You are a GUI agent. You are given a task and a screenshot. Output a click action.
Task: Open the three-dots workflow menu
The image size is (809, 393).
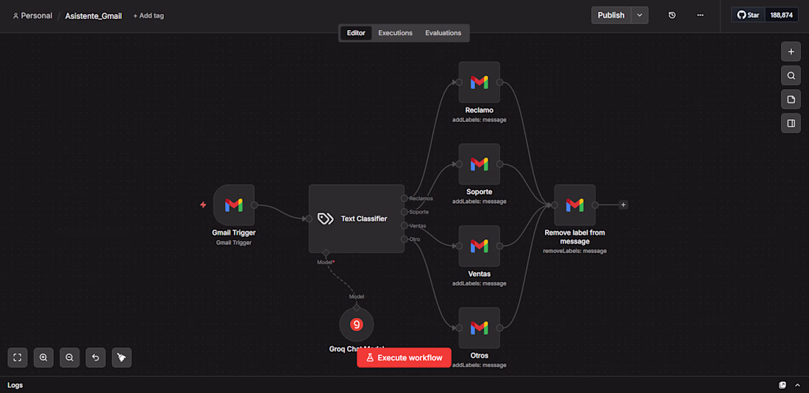[699, 15]
